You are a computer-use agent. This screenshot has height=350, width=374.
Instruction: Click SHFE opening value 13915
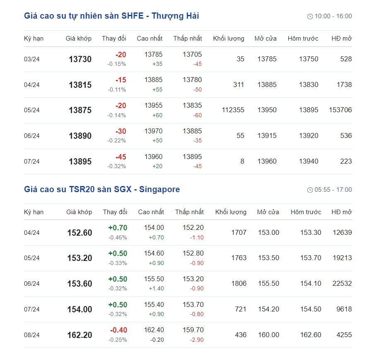[x=267, y=136]
